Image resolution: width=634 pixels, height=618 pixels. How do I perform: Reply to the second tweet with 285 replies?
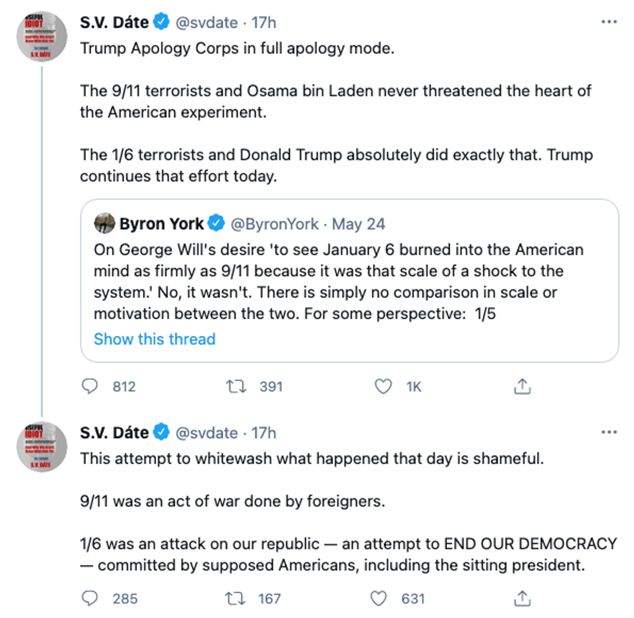(x=89, y=598)
